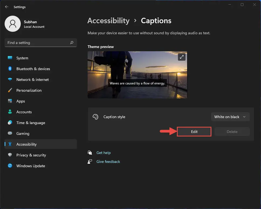This screenshot has width=261, height=209.
Task: Go to Bluetooth & devices
Action: 41,69
